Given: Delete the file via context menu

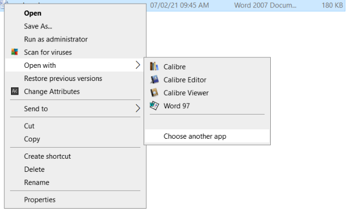Looking at the screenshot, I should click(x=34, y=170).
